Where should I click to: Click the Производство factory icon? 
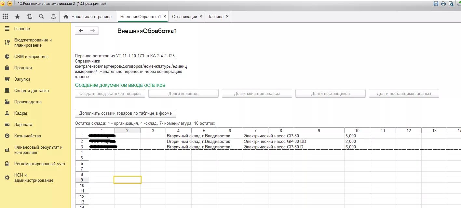[x=7, y=102]
